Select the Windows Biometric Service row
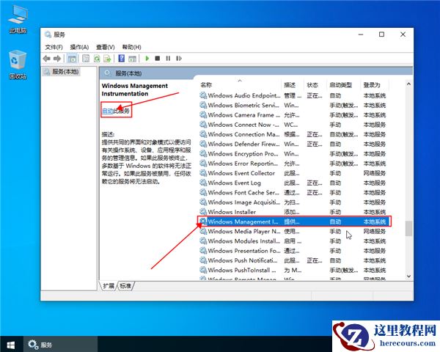 click(x=294, y=106)
